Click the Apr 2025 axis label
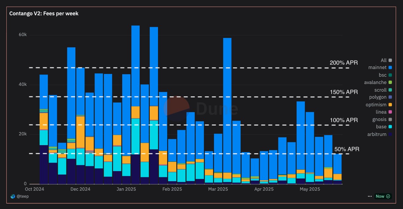Viewport: 403px width, 209px height. click(x=264, y=189)
